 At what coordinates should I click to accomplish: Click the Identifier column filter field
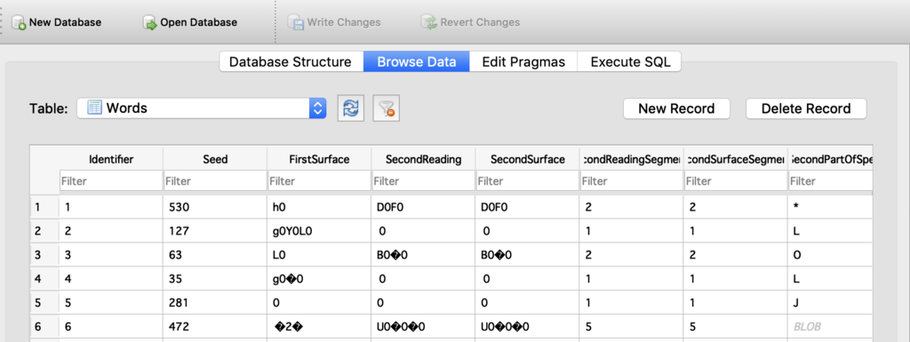pyautogui.click(x=111, y=181)
